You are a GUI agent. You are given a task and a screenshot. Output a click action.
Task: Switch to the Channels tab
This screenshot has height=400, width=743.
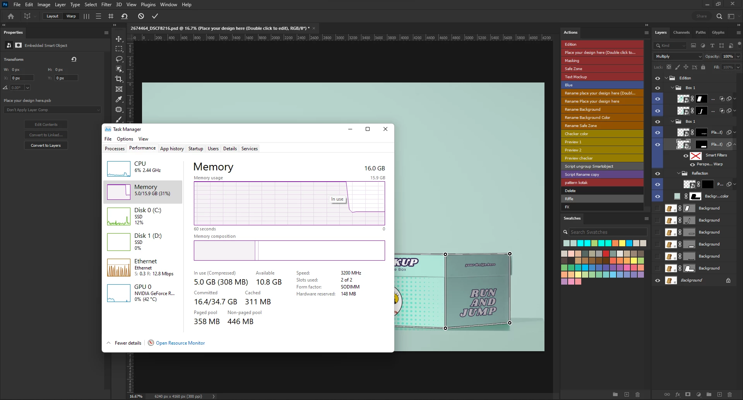coord(681,33)
